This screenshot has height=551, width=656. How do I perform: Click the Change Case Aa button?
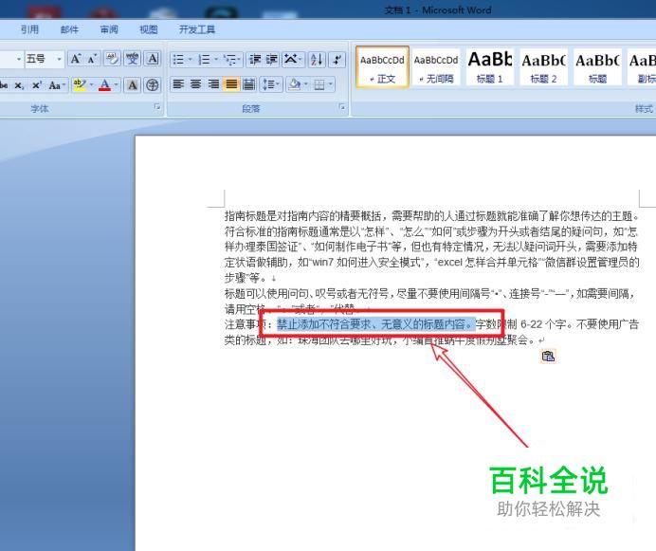(x=55, y=85)
